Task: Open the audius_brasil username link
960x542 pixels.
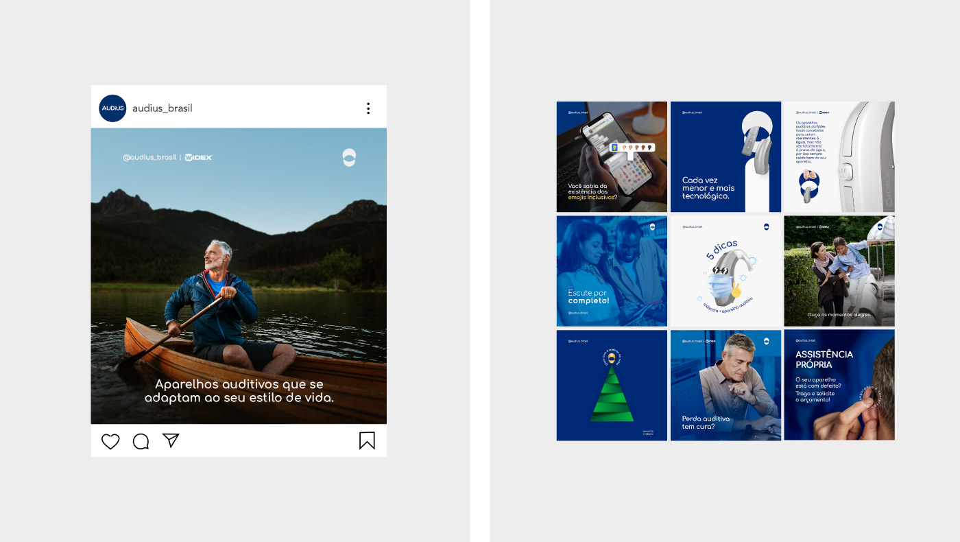Action: (163, 108)
